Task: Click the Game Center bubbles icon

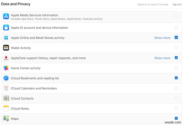Action: (x=6, y=68)
